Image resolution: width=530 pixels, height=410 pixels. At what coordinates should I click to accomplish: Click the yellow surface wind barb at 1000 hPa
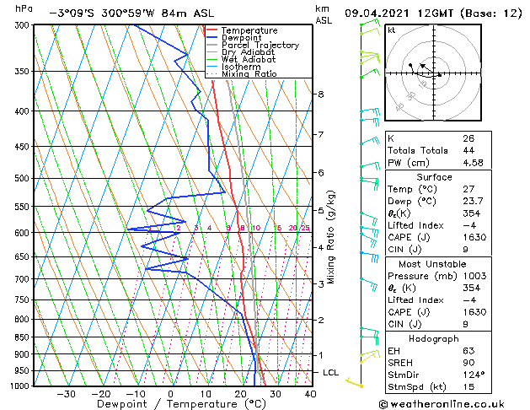click(x=354, y=383)
